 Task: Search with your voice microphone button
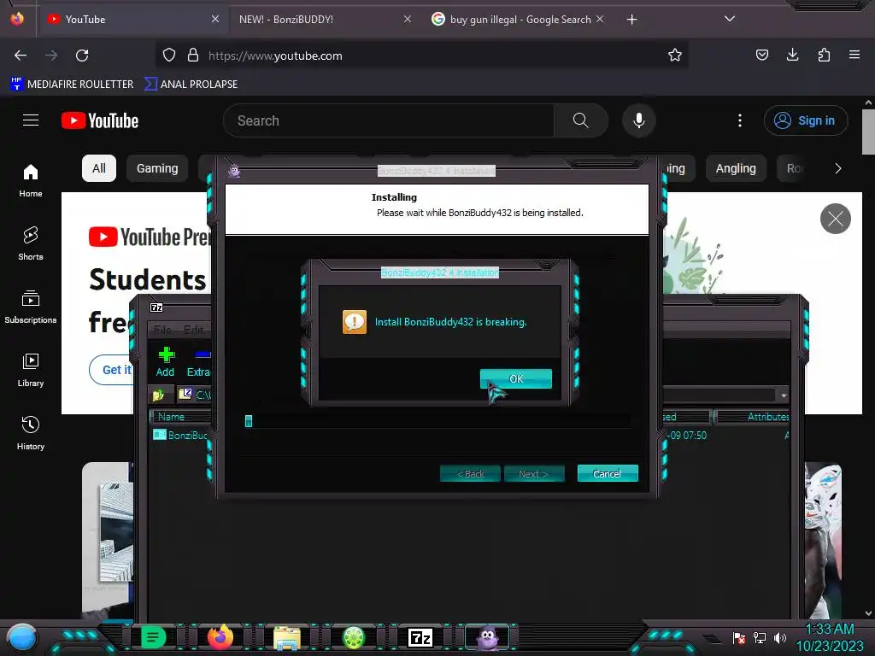(x=639, y=120)
